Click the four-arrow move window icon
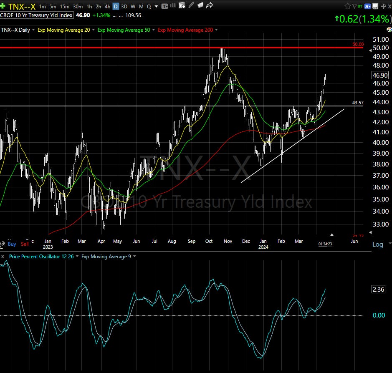 pyautogui.click(x=384, y=7)
